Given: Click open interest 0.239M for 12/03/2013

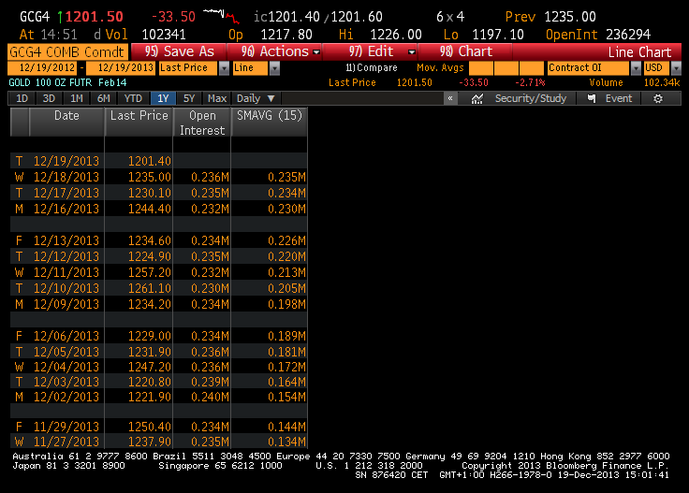Looking at the screenshot, I should click(210, 382).
